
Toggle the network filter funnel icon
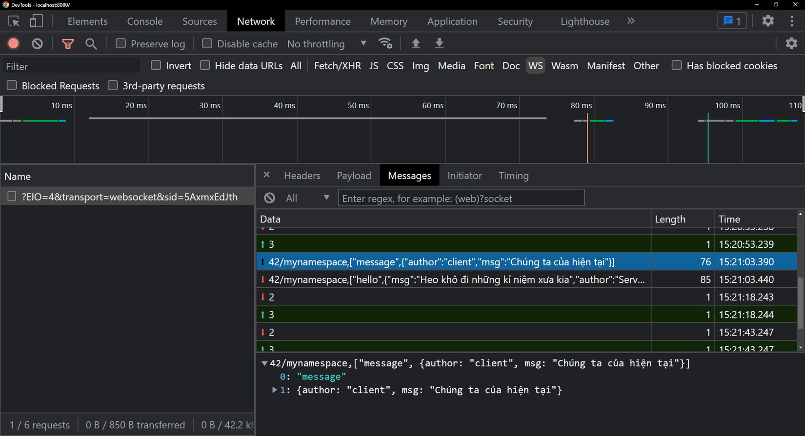pos(68,44)
